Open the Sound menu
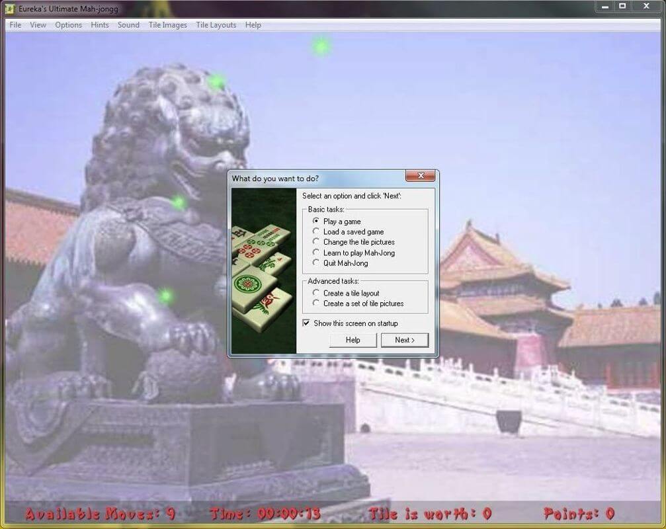 point(128,25)
